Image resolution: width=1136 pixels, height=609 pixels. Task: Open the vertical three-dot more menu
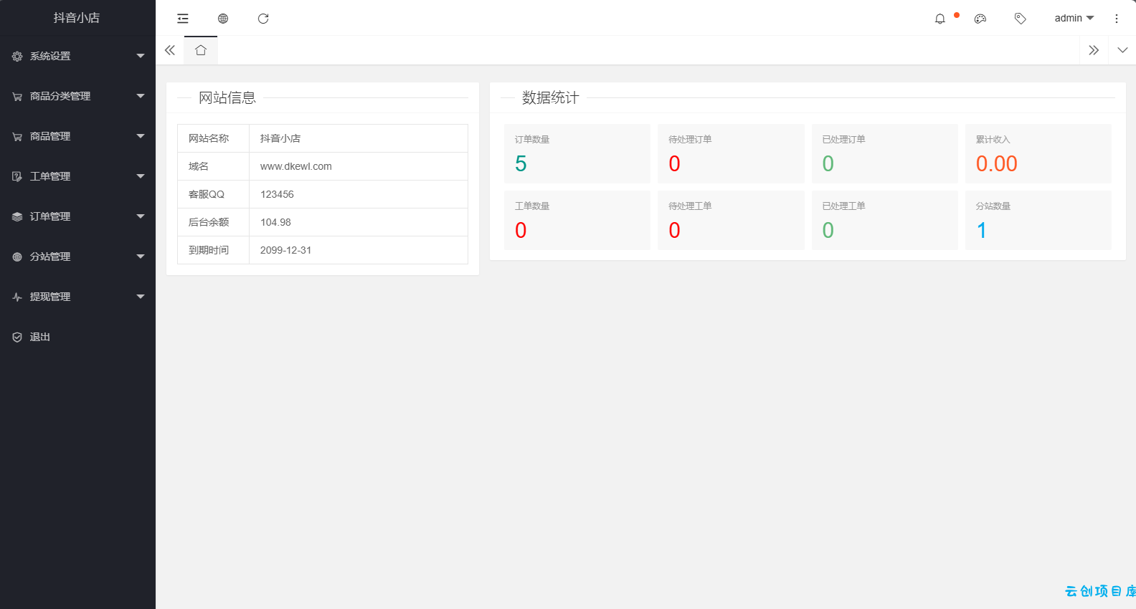[1117, 19]
